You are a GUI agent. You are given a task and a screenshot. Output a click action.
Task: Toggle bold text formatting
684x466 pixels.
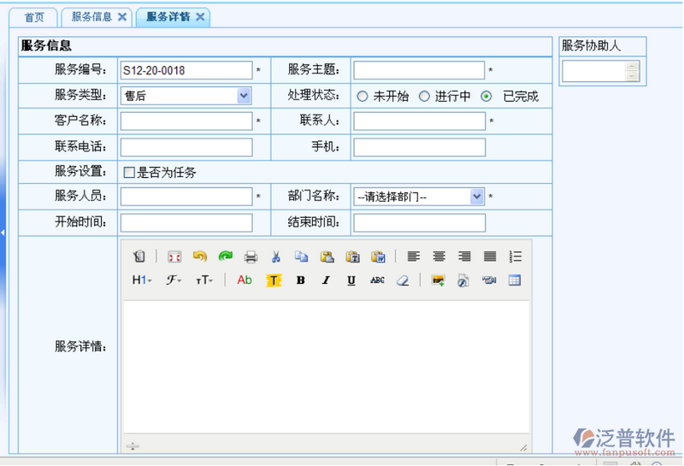[300, 280]
